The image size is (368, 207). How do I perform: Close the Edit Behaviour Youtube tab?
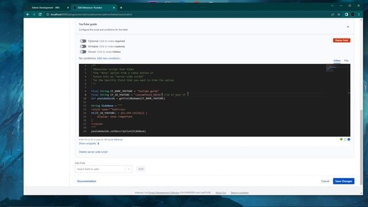[x=114, y=7]
